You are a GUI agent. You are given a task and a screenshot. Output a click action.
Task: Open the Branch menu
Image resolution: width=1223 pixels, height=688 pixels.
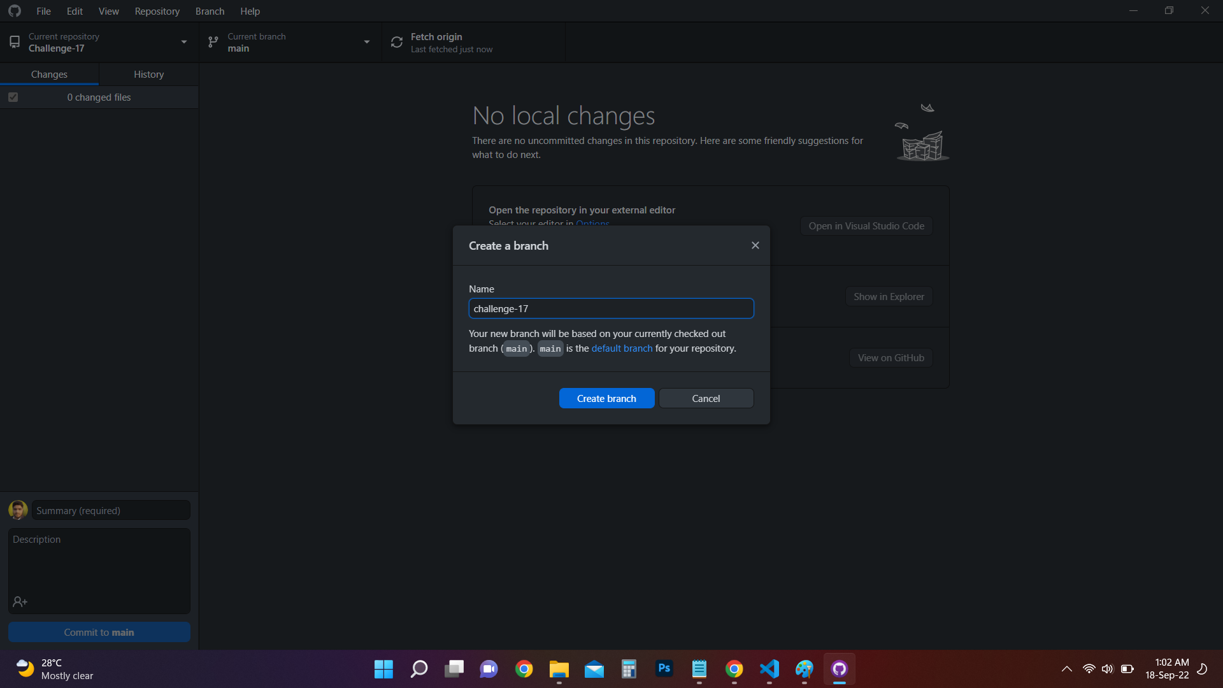click(210, 11)
